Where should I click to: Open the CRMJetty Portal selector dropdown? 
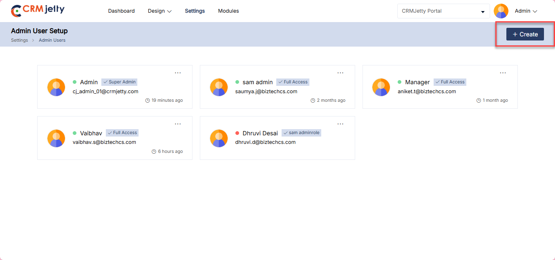tap(443, 11)
